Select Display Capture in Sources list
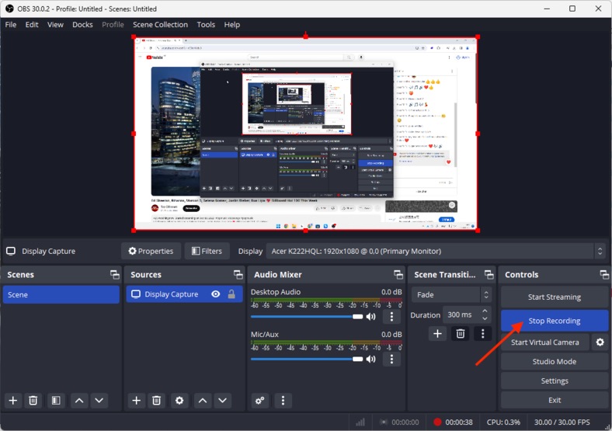This screenshot has width=612, height=431. [x=184, y=294]
